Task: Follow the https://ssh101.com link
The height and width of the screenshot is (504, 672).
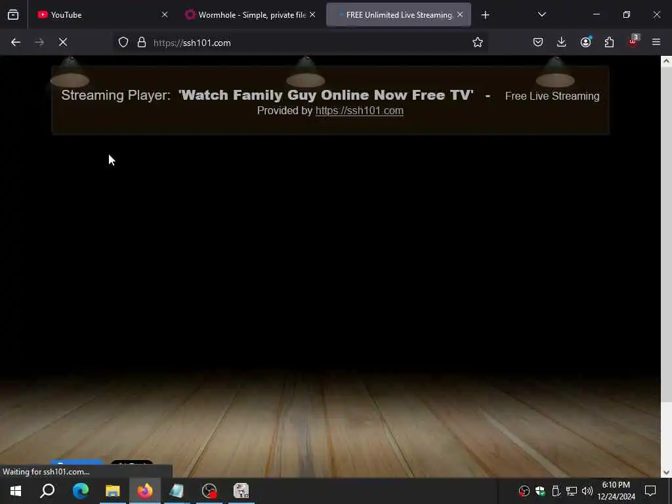Action: [359, 110]
